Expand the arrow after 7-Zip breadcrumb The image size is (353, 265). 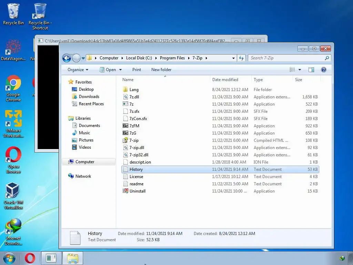pos(206,58)
